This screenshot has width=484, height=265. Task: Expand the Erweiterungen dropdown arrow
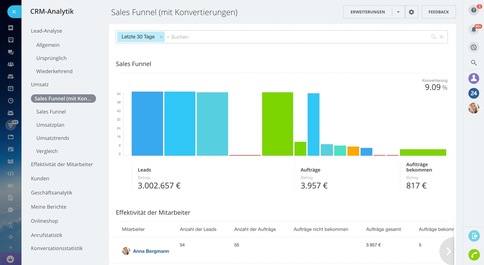pos(398,12)
